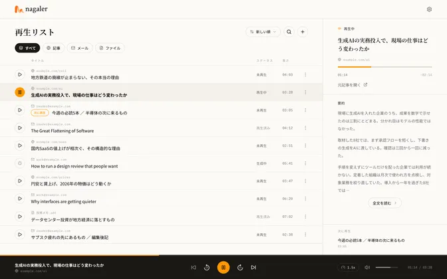Open search with the magnifier button
This screenshot has width=447, height=279.
coord(289,32)
